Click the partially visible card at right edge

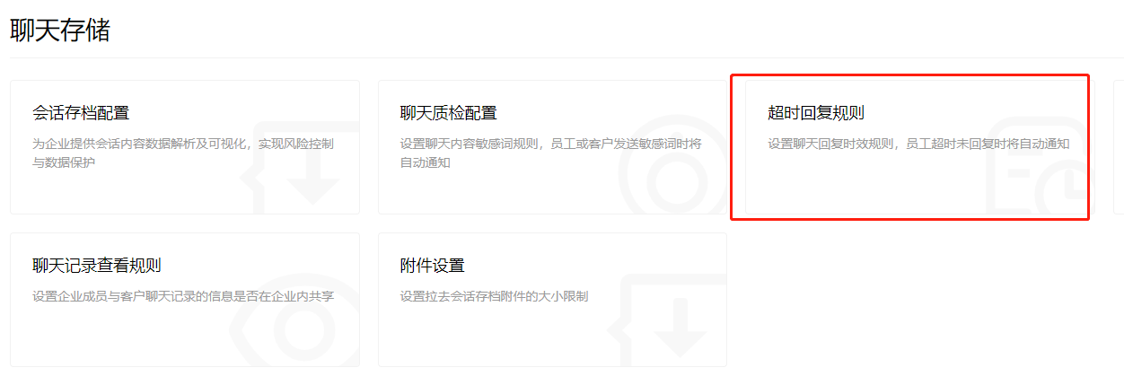pyautogui.click(x=1119, y=147)
